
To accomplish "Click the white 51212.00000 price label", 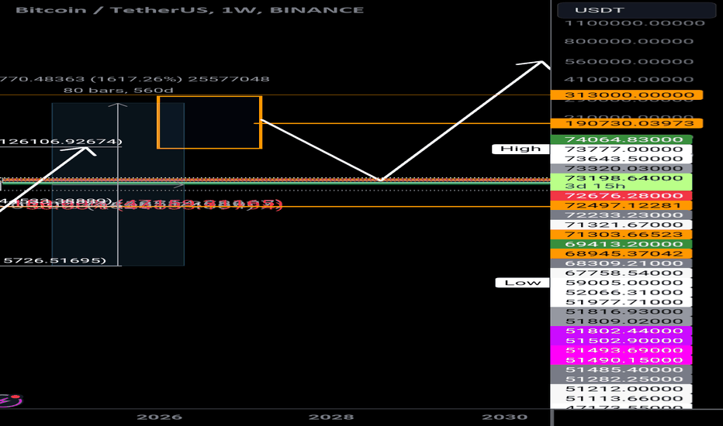I will pos(621,389).
